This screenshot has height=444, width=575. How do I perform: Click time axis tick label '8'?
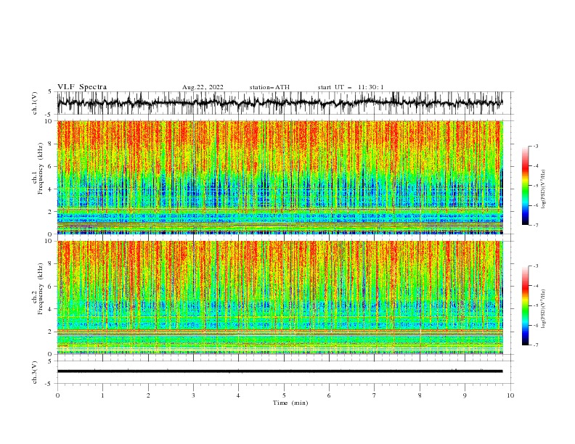420,395
